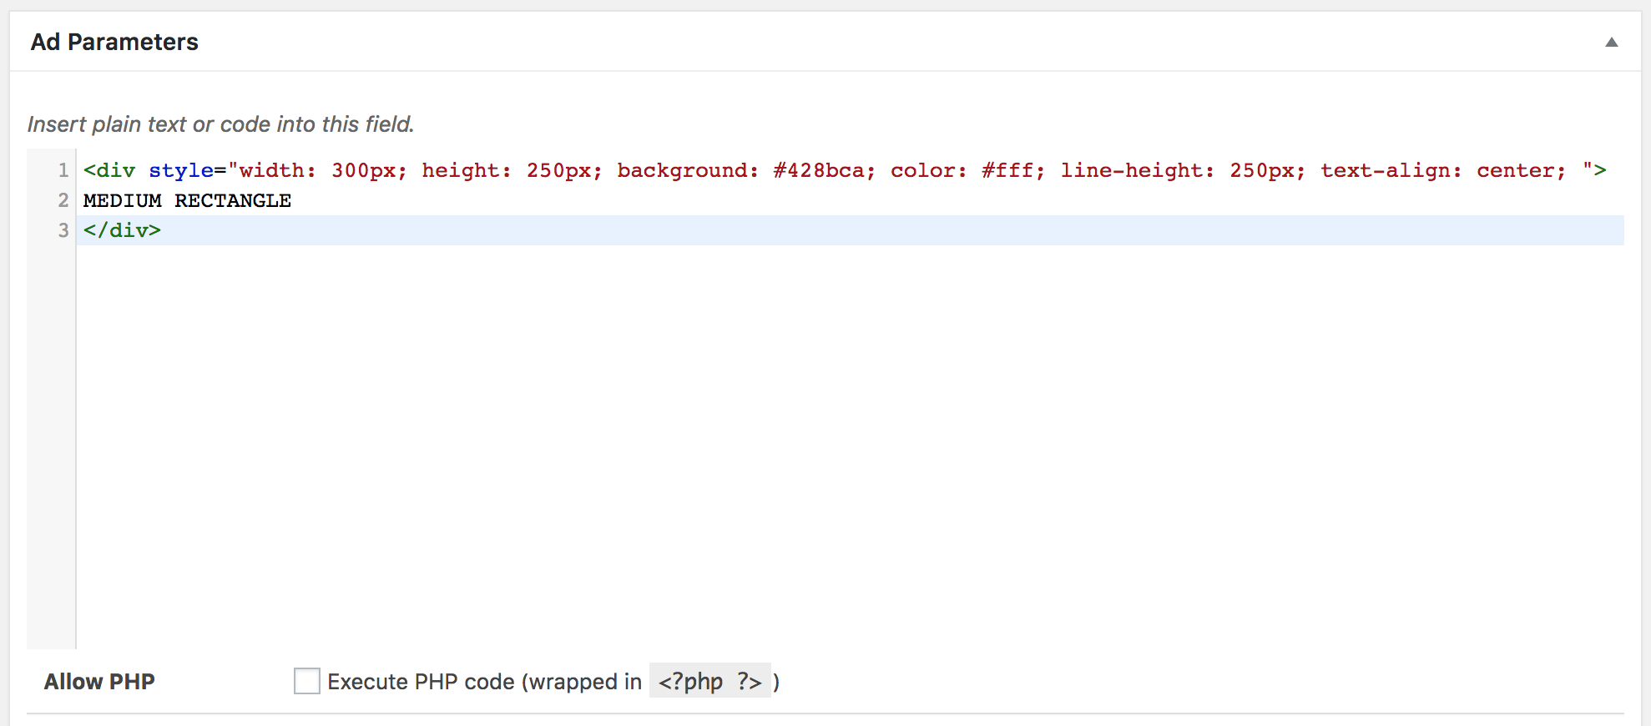Click the MEDIUM RECTANGLE text on line 2
The width and height of the screenshot is (1651, 726).
pyautogui.click(x=187, y=200)
